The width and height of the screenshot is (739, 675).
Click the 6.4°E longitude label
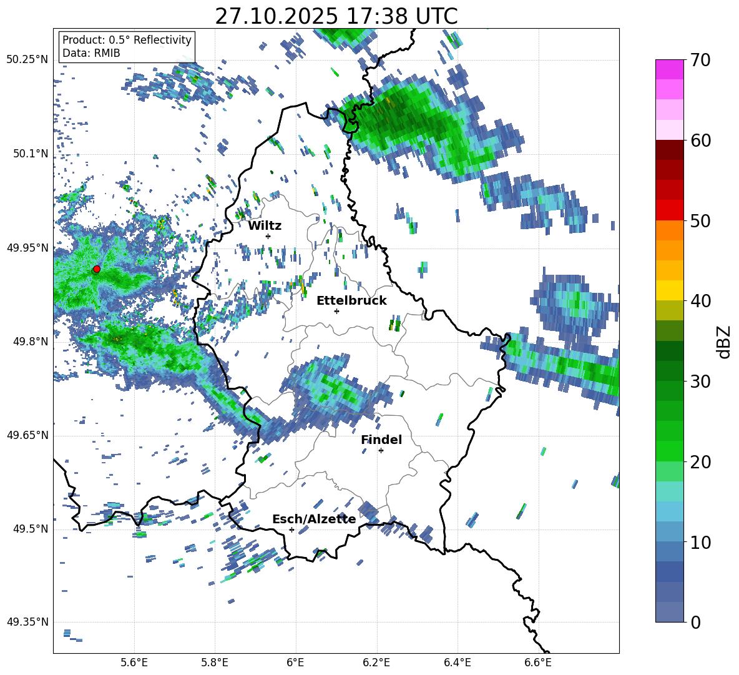458,663
